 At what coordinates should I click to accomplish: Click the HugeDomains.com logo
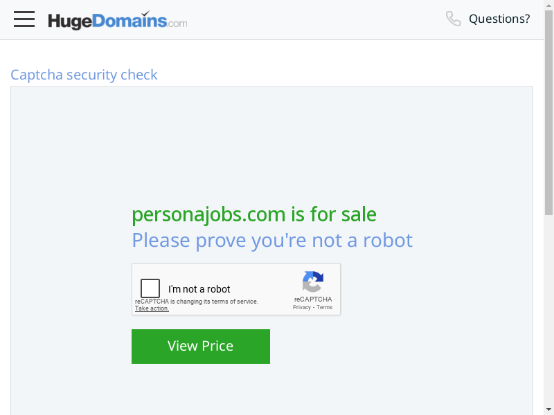click(x=117, y=20)
